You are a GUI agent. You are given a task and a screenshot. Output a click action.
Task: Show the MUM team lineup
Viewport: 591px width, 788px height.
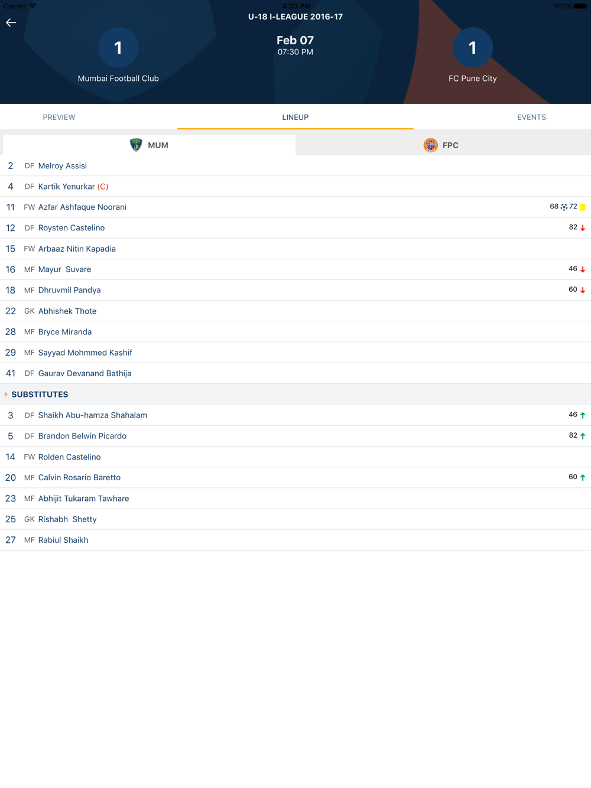[x=149, y=145]
